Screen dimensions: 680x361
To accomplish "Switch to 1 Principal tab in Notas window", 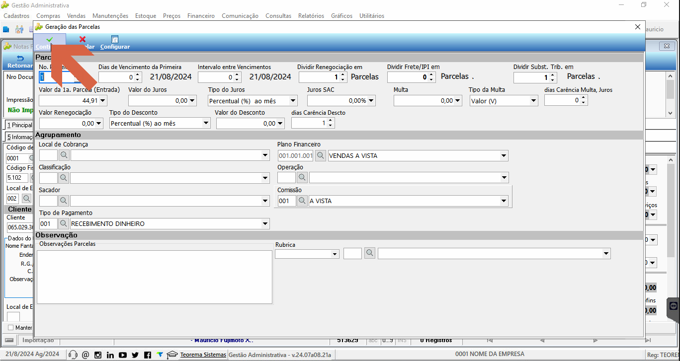I will 19,125.
